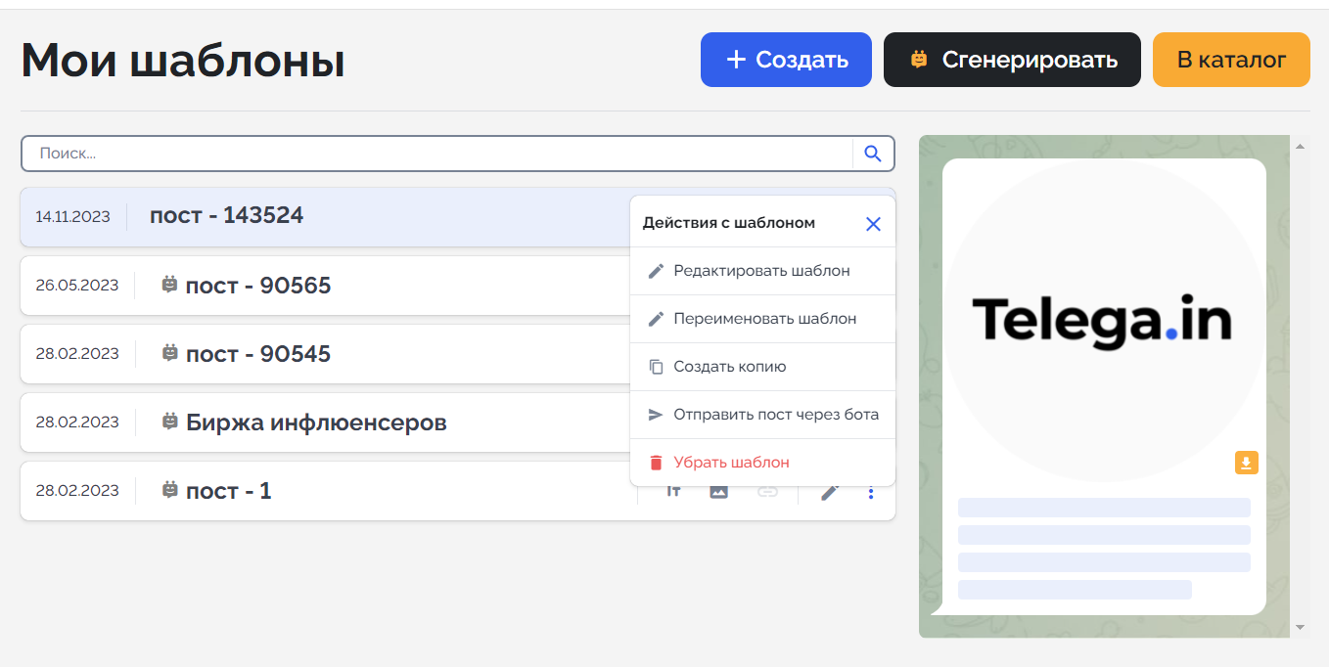Viewport: 1329px width, 667px height.
Task: Click the date 26.05.2023
Action: tap(77, 286)
